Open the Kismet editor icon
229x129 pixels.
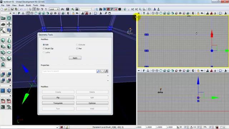[73, 9]
